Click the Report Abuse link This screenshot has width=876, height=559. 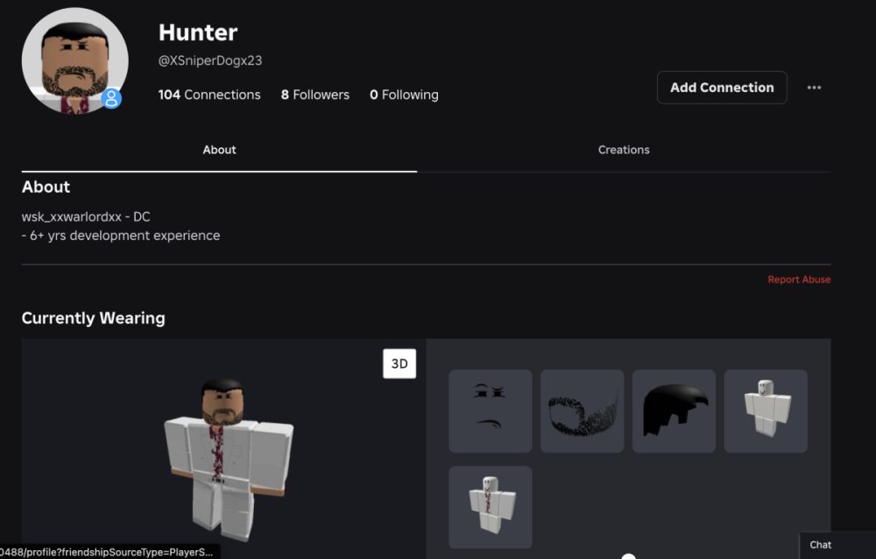coord(799,279)
